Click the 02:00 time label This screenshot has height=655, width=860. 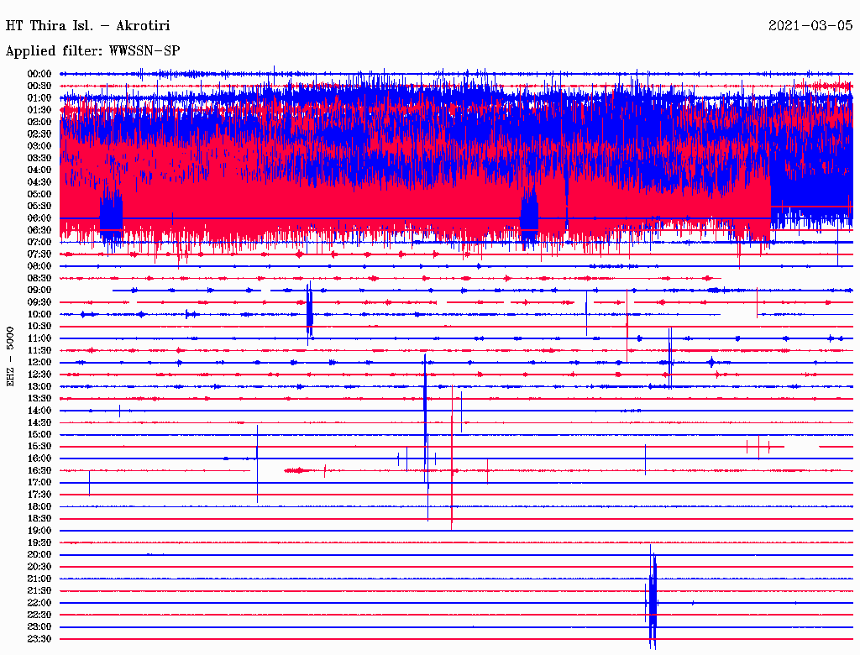click(39, 122)
